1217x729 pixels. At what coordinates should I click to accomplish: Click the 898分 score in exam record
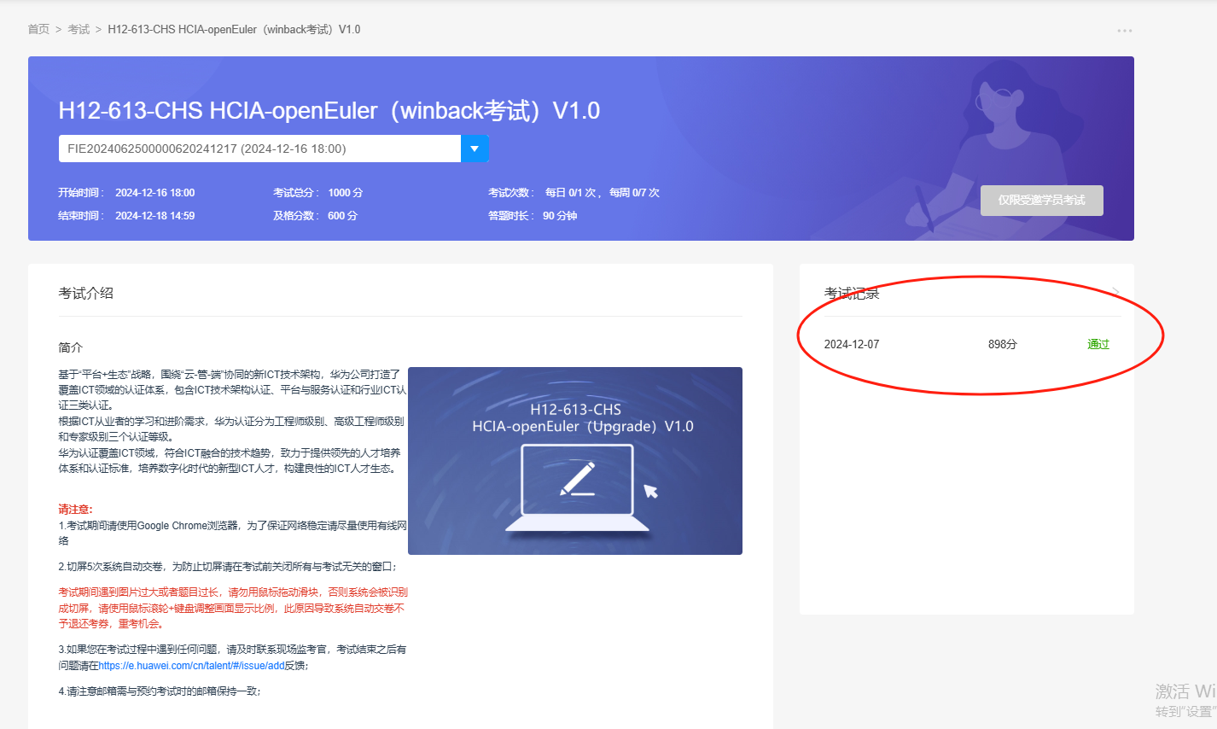[x=1002, y=345]
